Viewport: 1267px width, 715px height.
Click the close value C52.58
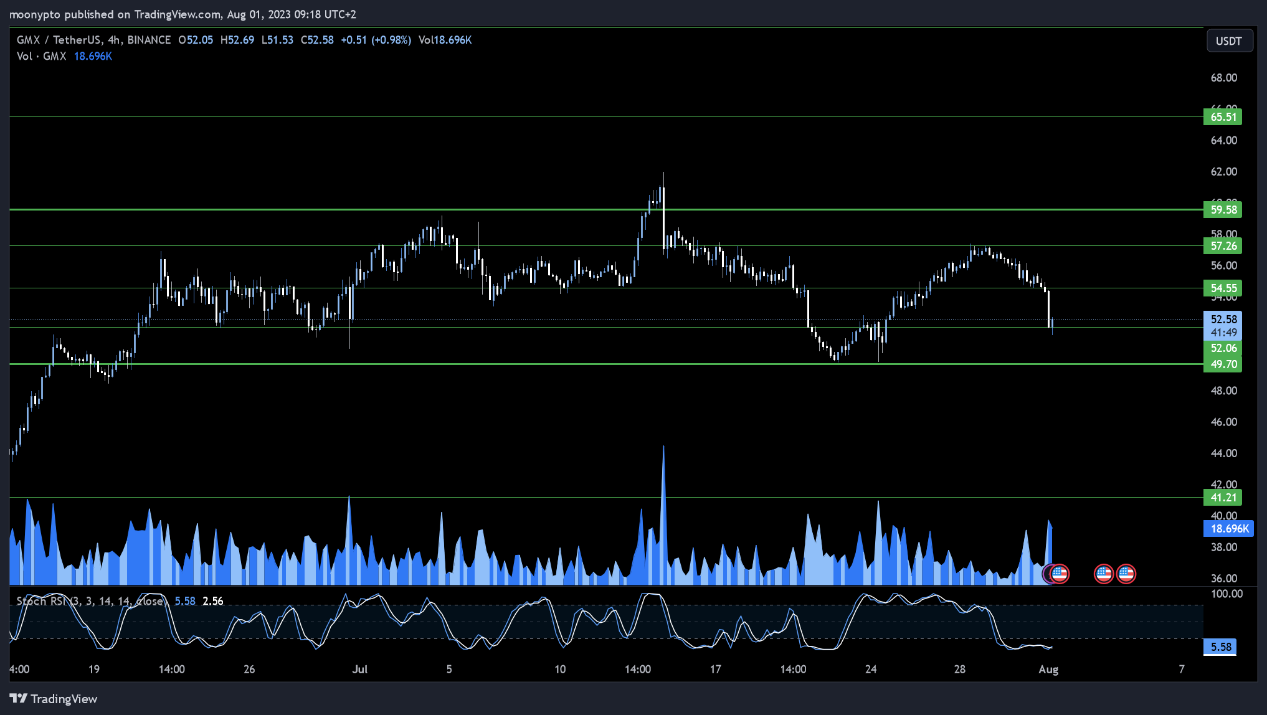[x=317, y=40]
